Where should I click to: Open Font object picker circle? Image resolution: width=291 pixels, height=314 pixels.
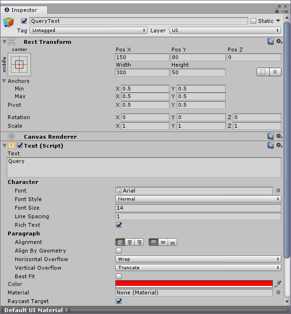[278, 191]
